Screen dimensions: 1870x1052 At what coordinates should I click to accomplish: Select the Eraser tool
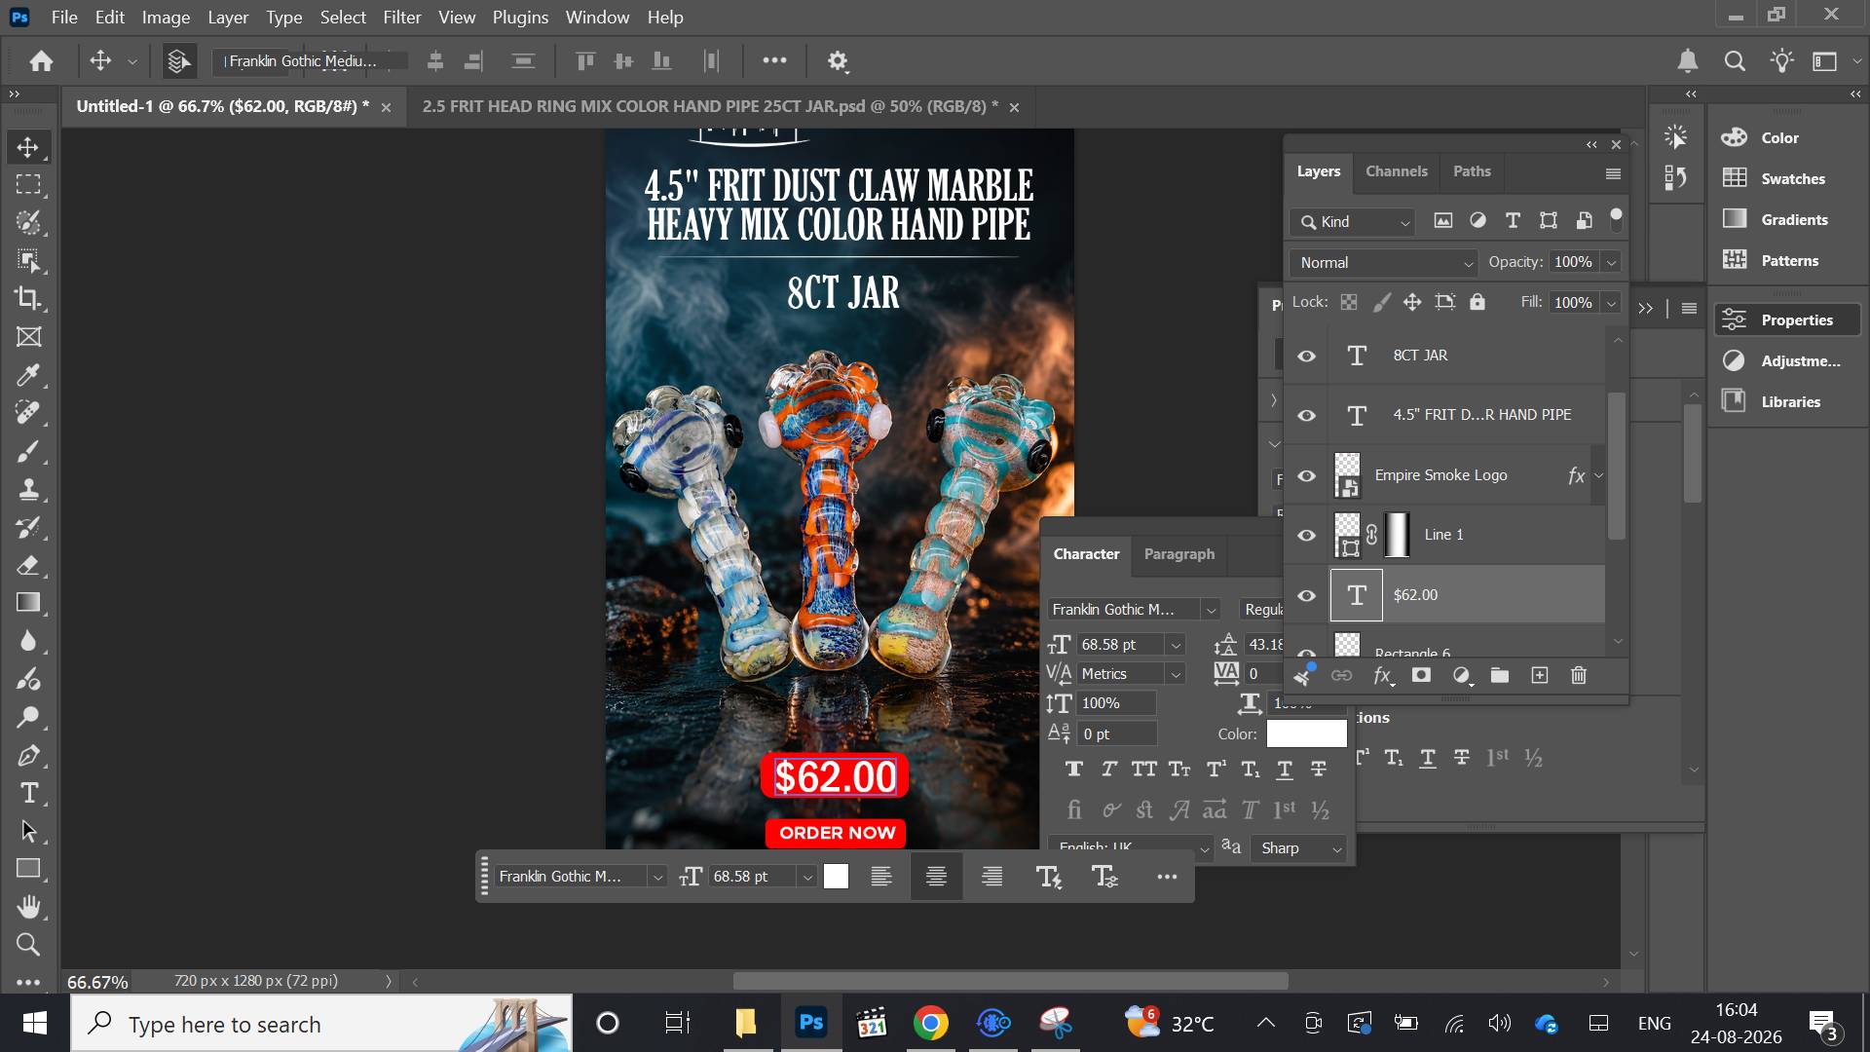pyautogui.click(x=28, y=565)
